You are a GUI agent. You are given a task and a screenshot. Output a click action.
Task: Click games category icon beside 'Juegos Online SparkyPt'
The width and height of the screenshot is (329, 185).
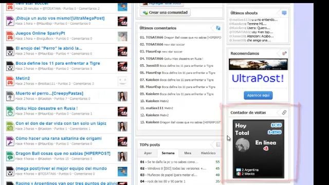(x=10, y=36)
